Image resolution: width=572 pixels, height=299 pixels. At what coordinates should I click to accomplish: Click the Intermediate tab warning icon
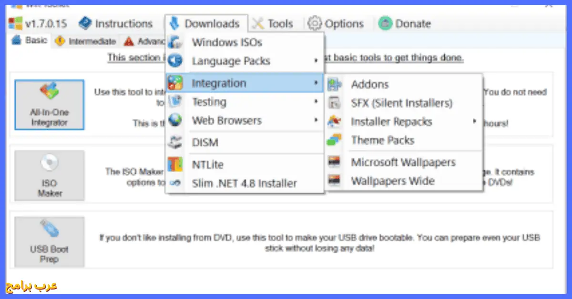click(x=60, y=41)
